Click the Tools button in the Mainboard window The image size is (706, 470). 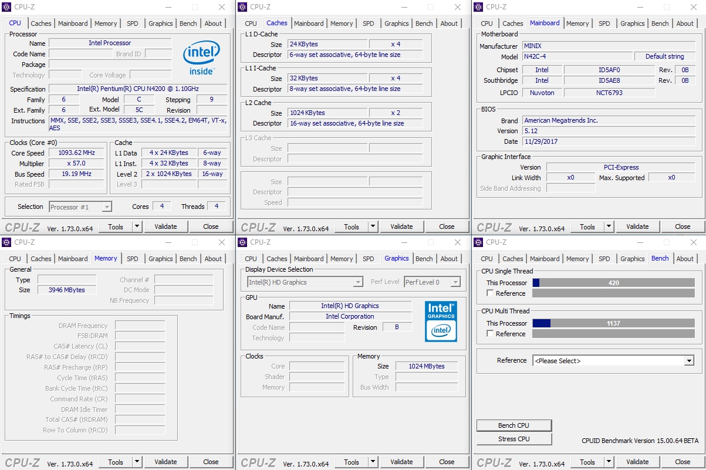(x=587, y=226)
